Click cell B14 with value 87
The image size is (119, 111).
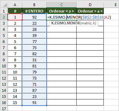tap(34, 90)
